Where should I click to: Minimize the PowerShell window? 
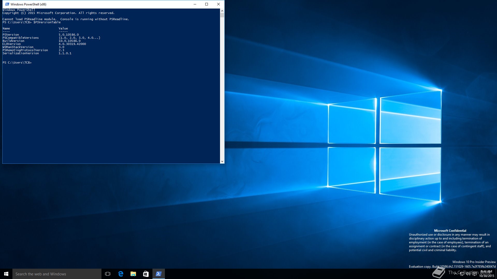tap(195, 4)
